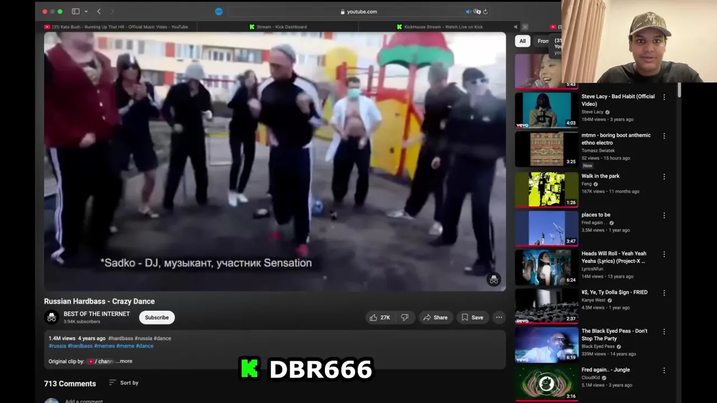
Task: Click the LyricsNfun channel name
Action: (x=593, y=269)
